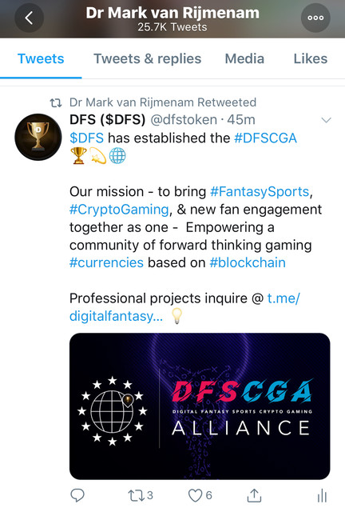
Task: Tap the back arrow button
Action: [30, 18]
